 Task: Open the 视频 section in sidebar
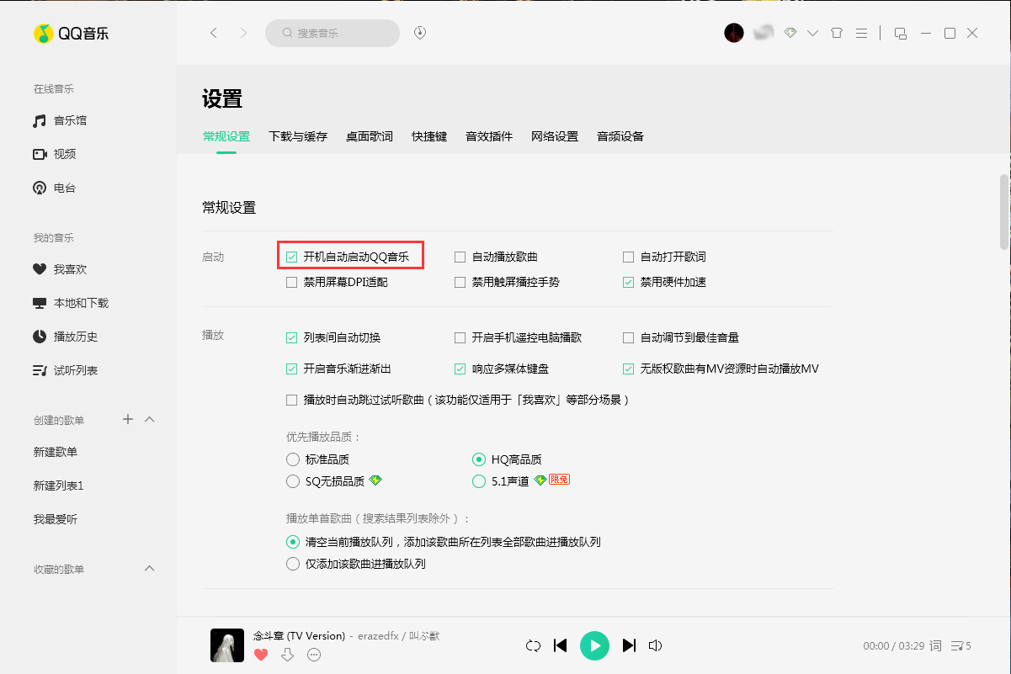pos(64,154)
